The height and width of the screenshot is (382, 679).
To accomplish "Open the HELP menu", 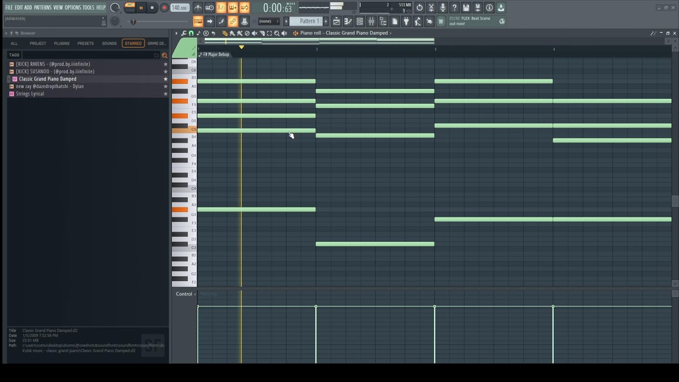I will pos(101,7).
